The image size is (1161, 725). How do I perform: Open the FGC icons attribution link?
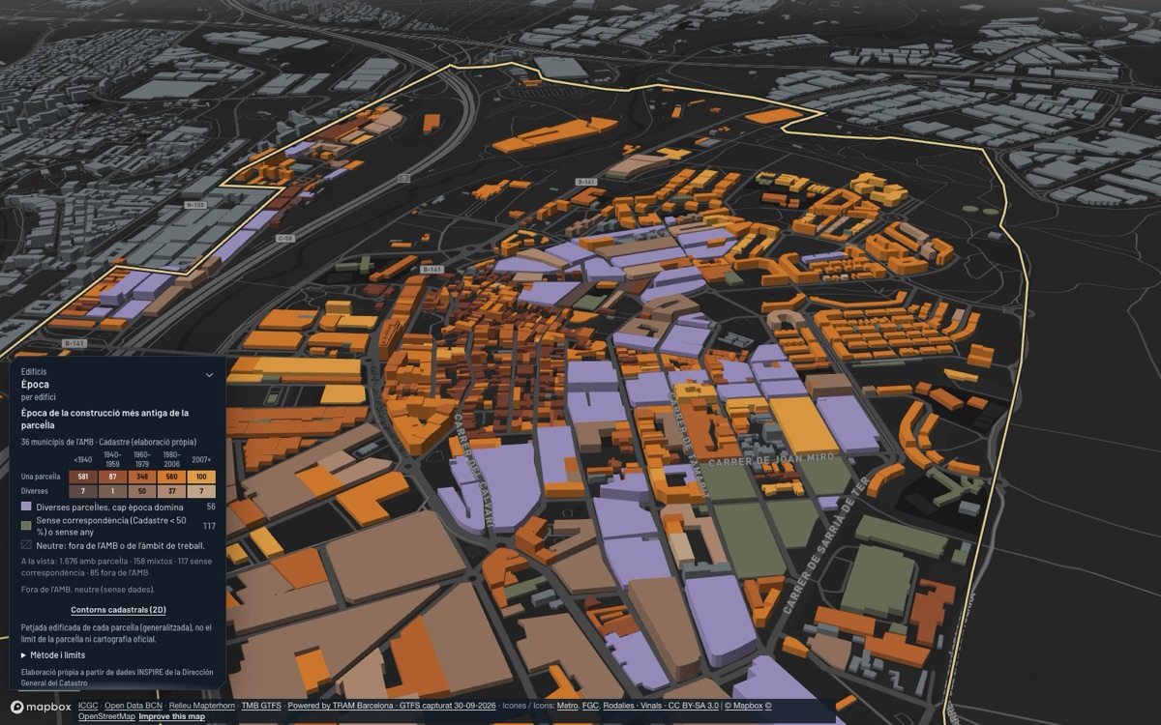(x=591, y=706)
